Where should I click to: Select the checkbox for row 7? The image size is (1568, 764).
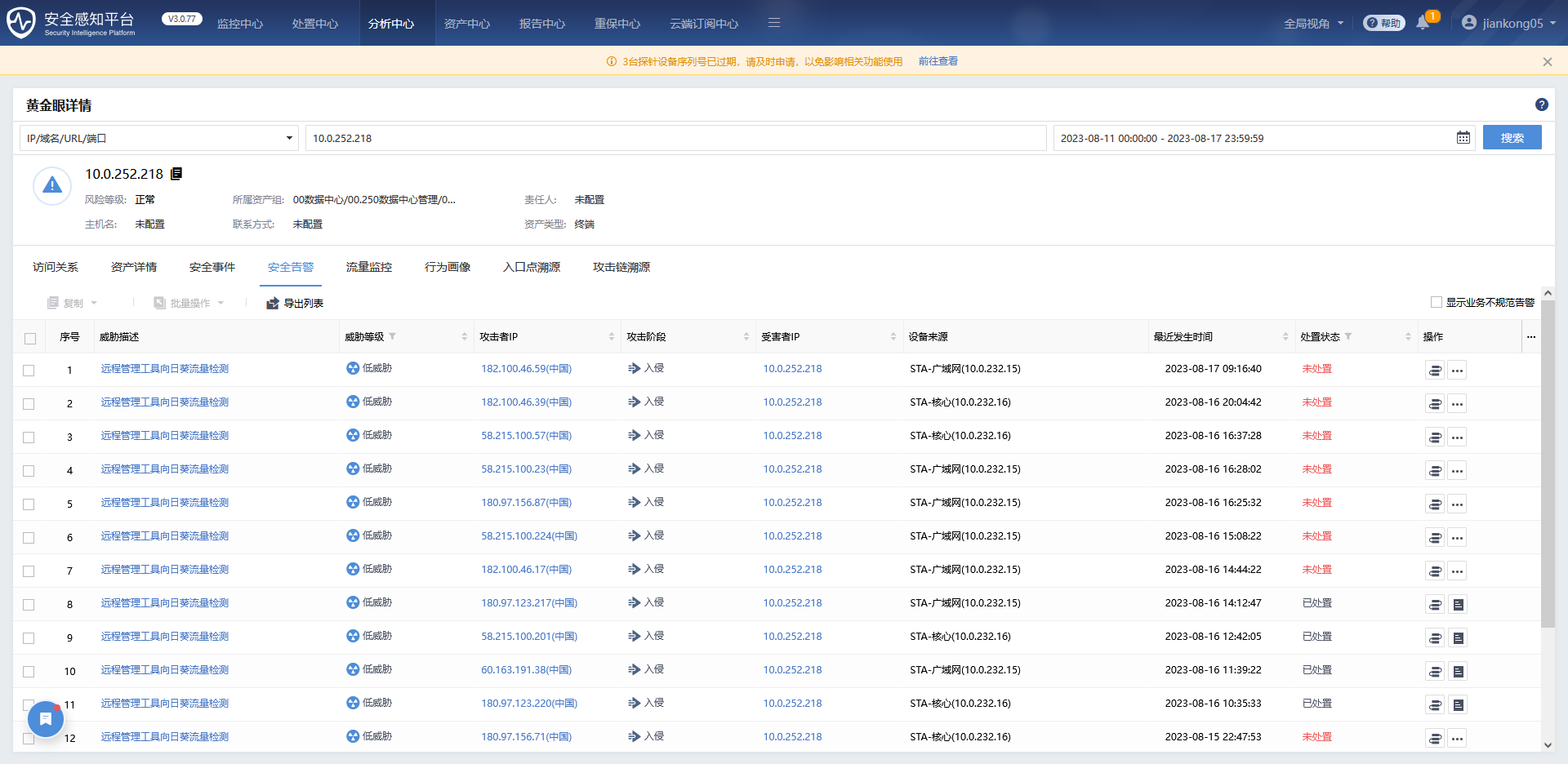pyautogui.click(x=29, y=571)
